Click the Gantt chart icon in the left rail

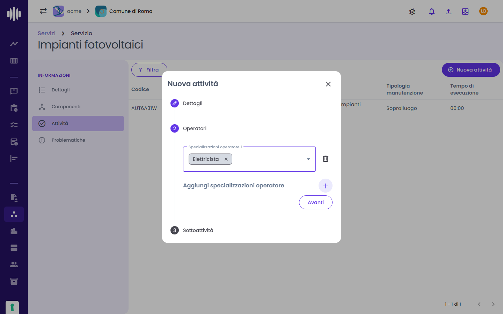click(x=14, y=158)
